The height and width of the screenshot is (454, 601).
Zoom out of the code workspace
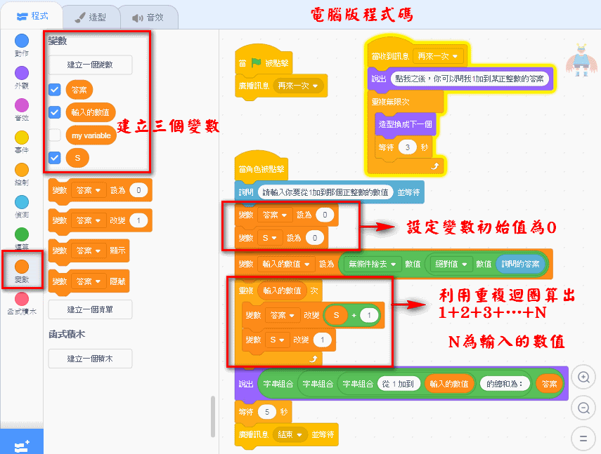tap(583, 408)
